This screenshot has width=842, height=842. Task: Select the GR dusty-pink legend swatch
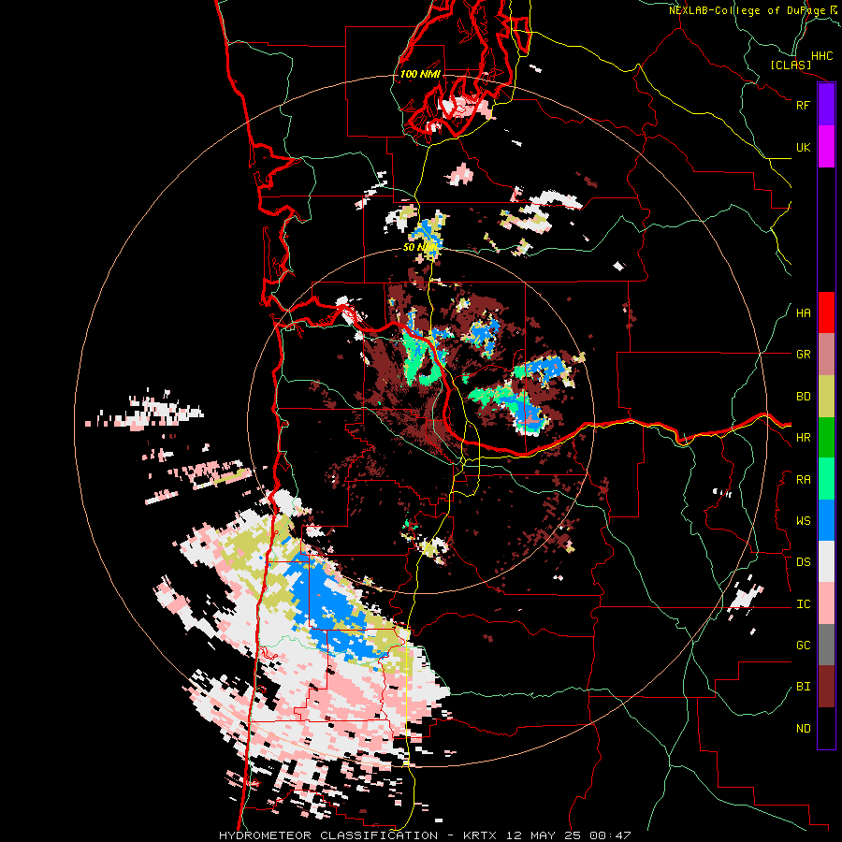click(826, 355)
